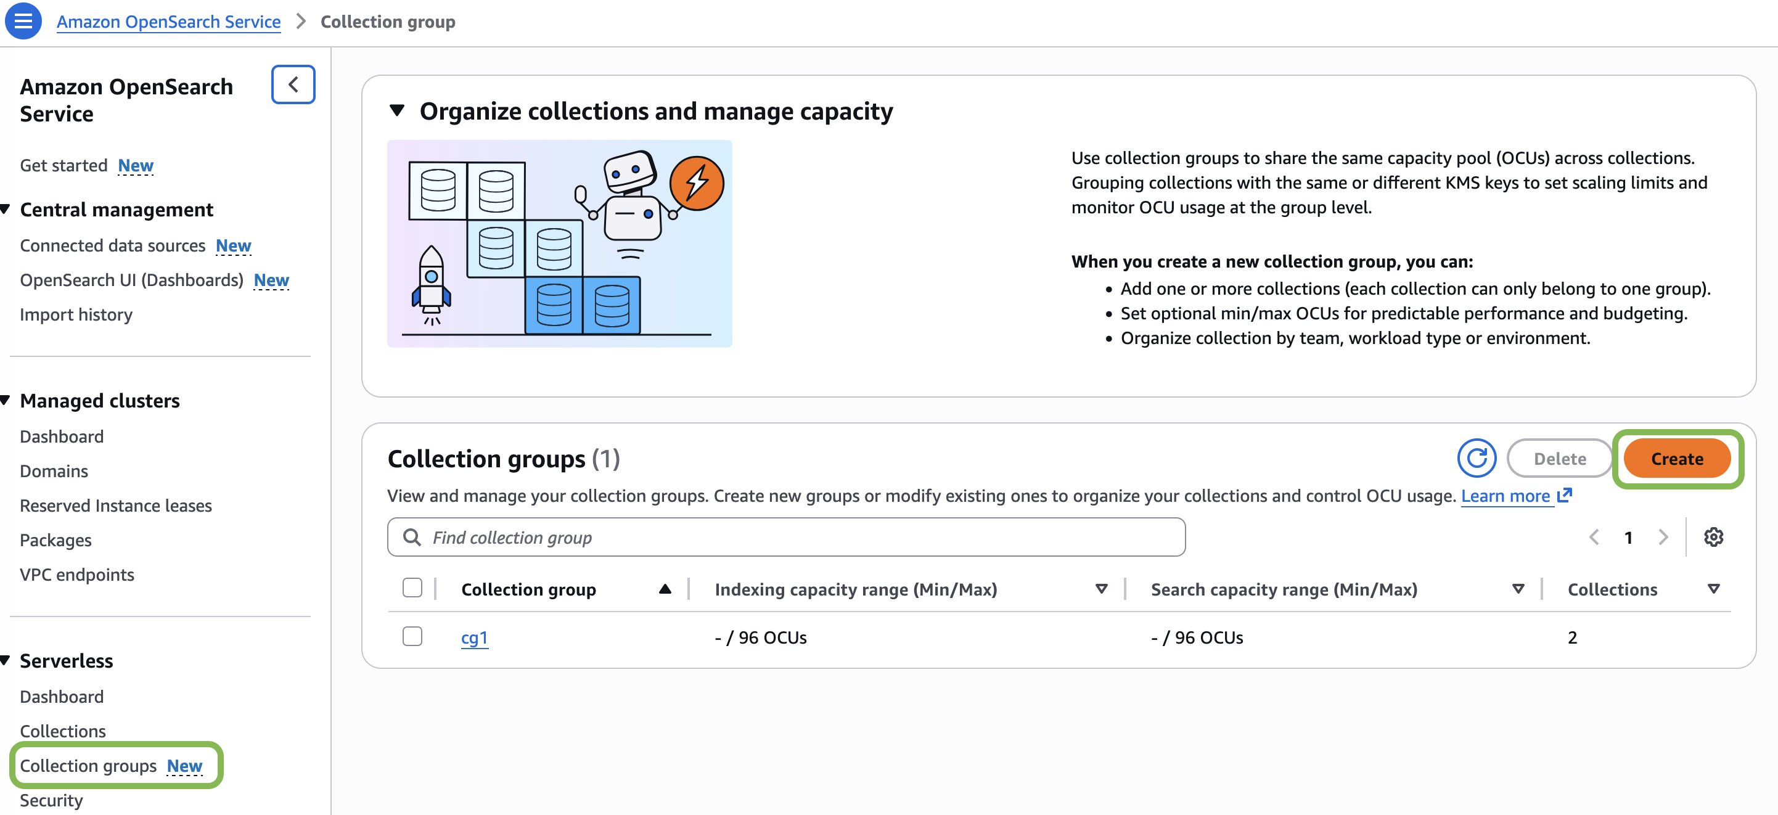Go to previous page arrow in pagination
The width and height of the screenshot is (1778, 815).
point(1594,537)
